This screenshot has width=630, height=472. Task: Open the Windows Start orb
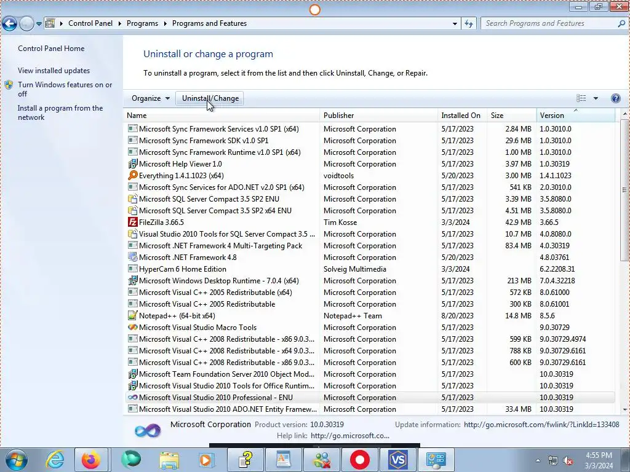tap(17, 460)
